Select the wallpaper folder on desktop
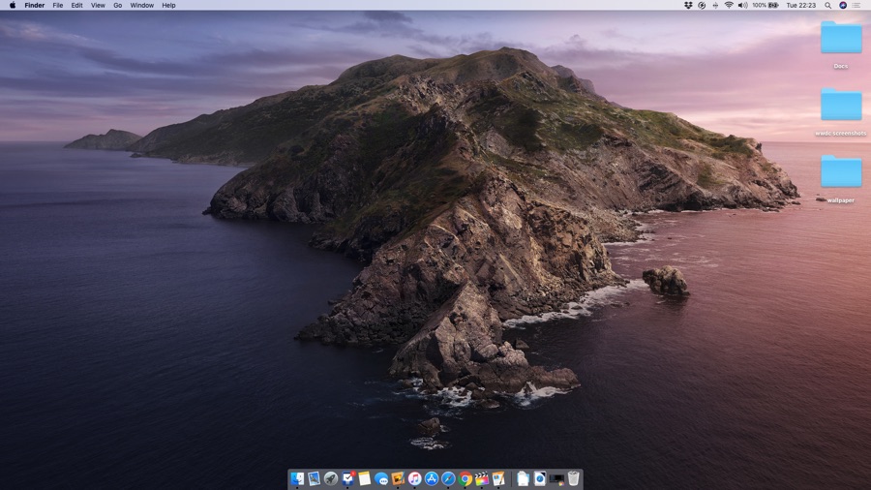Screen dimensions: 871x490 pyautogui.click(x=841, y=171)
